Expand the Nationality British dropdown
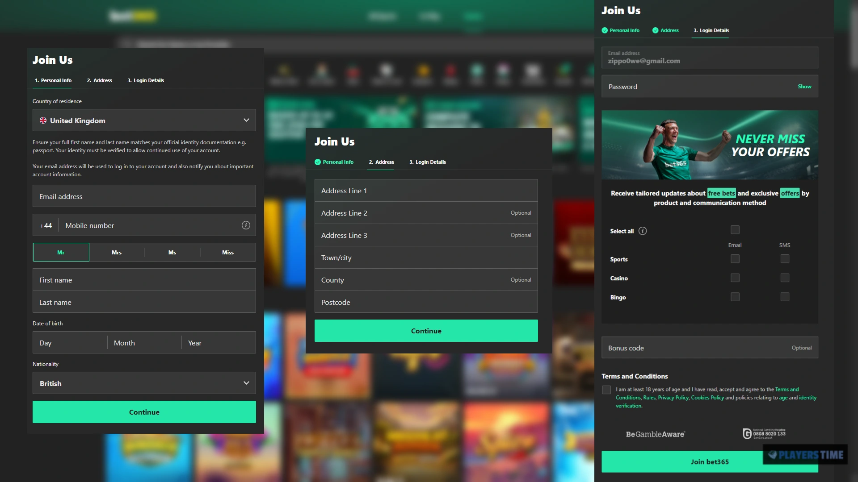 pyautogui.click(x=144, y=383)
